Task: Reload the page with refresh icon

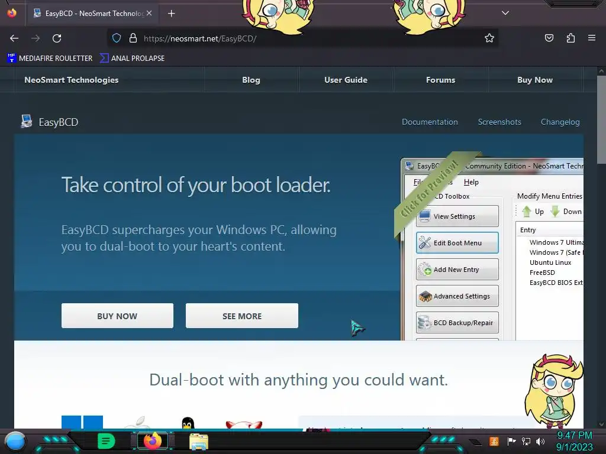Action: [x=57, y=38]
